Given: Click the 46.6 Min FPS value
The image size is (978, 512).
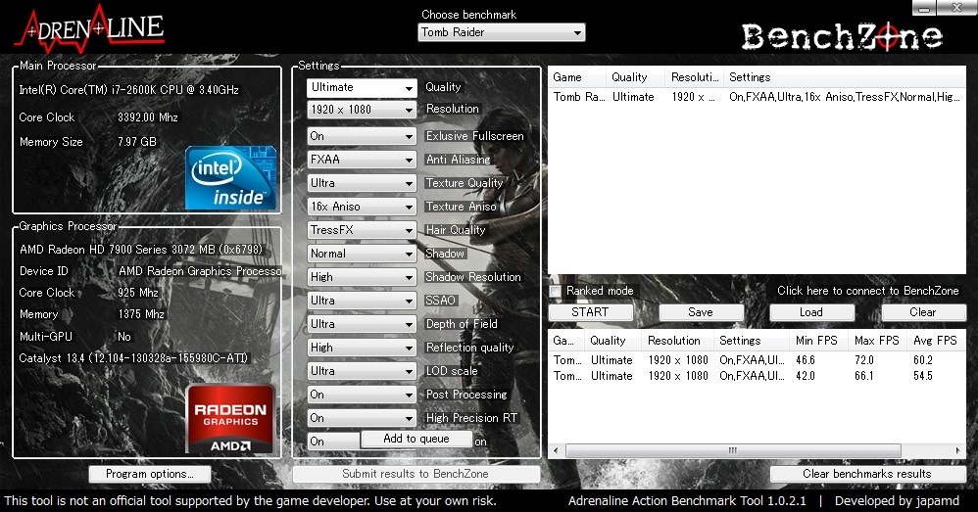Looking at the screenshot, I should (x=806, y=360).
